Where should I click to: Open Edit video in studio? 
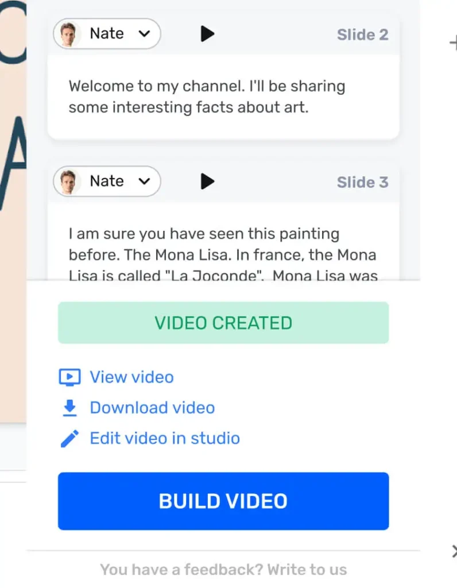pos(165,439)
